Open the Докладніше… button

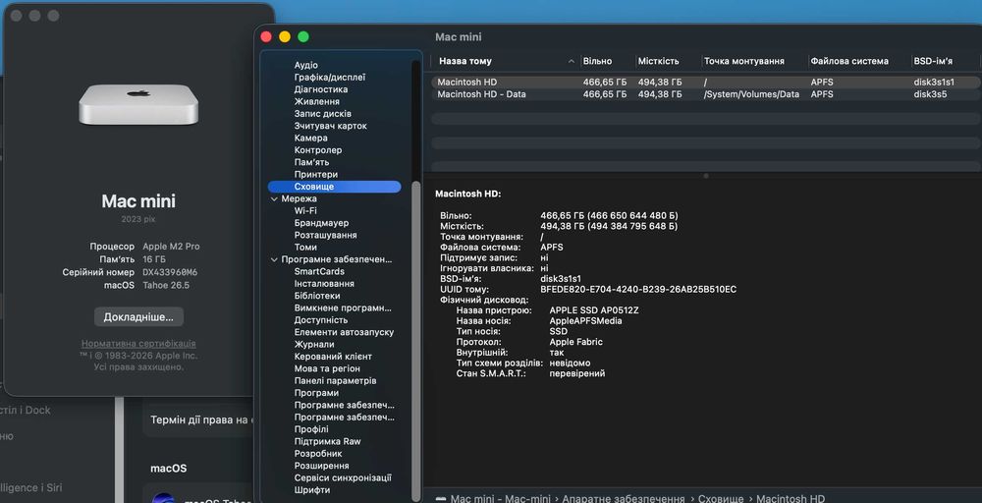(x=138, y=317)
